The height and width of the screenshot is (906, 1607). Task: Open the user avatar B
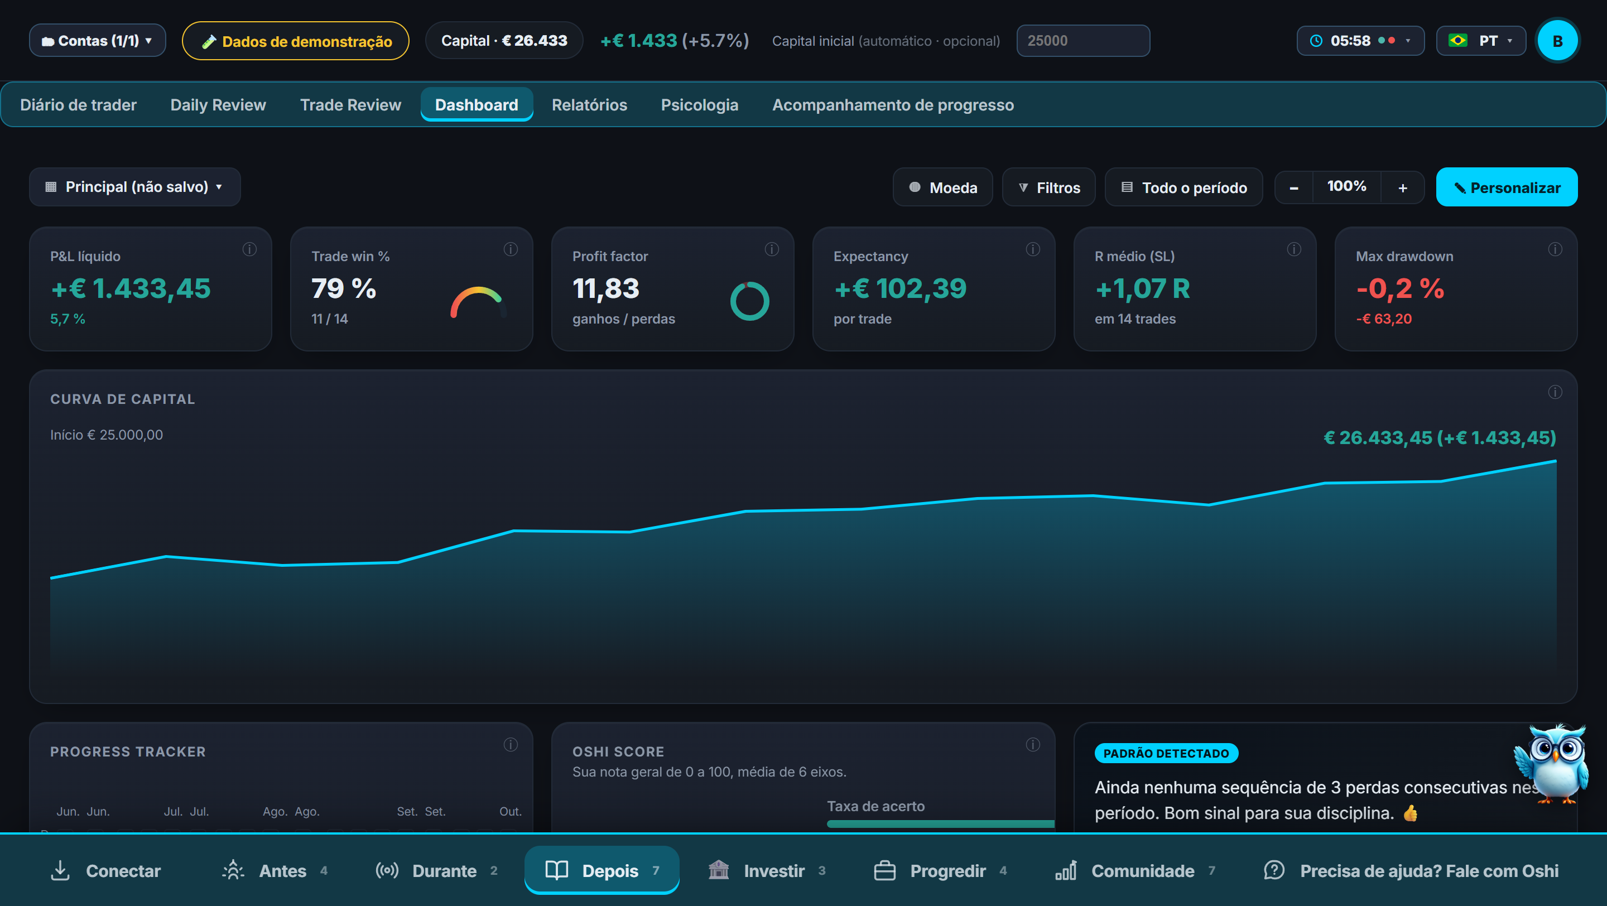click(1557, 41)
